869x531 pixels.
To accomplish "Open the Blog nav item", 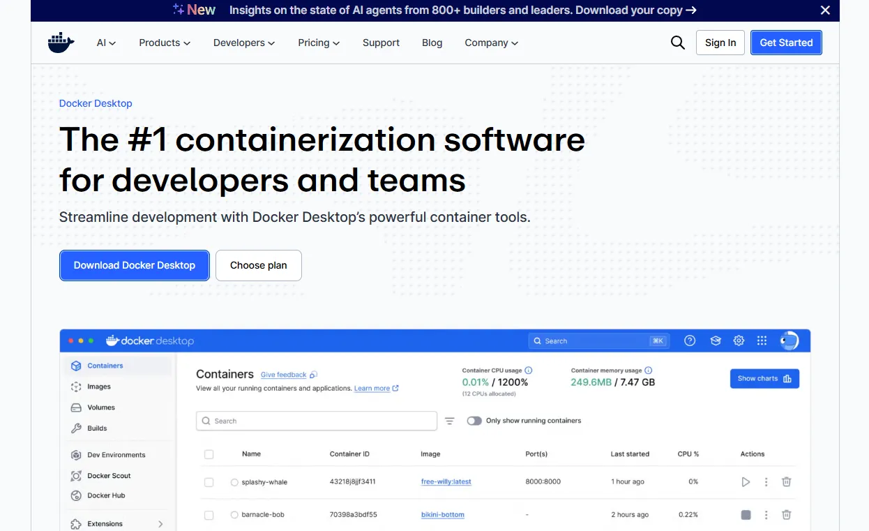I will pyautogui.click(x=432, y=43).
